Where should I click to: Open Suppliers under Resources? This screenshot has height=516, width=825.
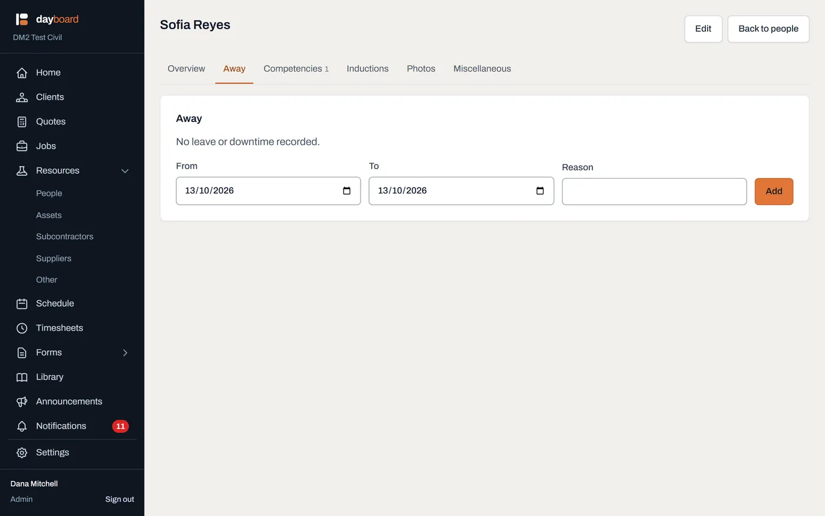point(54,258)
